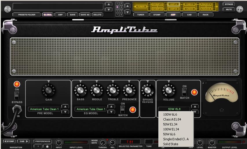Image resolution: width=247 pixels, height=149 pixels.
Task: Select Amp B block in signal chain
Action: (173, 9)
